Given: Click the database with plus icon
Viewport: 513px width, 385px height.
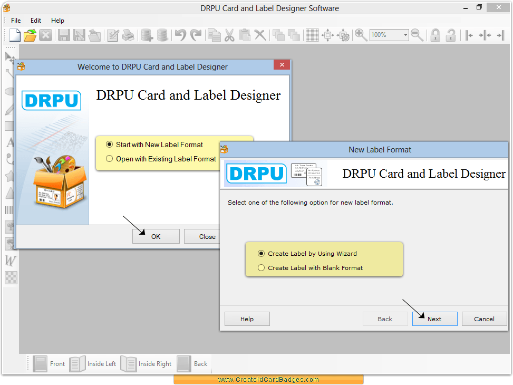Looking at the screenshot, I should click(x=147, y=35).
